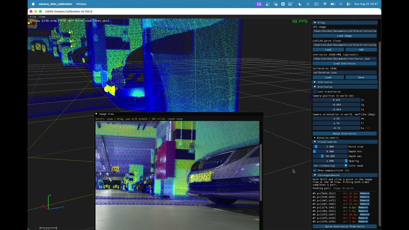Click the Point size slider
Viewport: 409px width, 230px height.
[330, 147]
